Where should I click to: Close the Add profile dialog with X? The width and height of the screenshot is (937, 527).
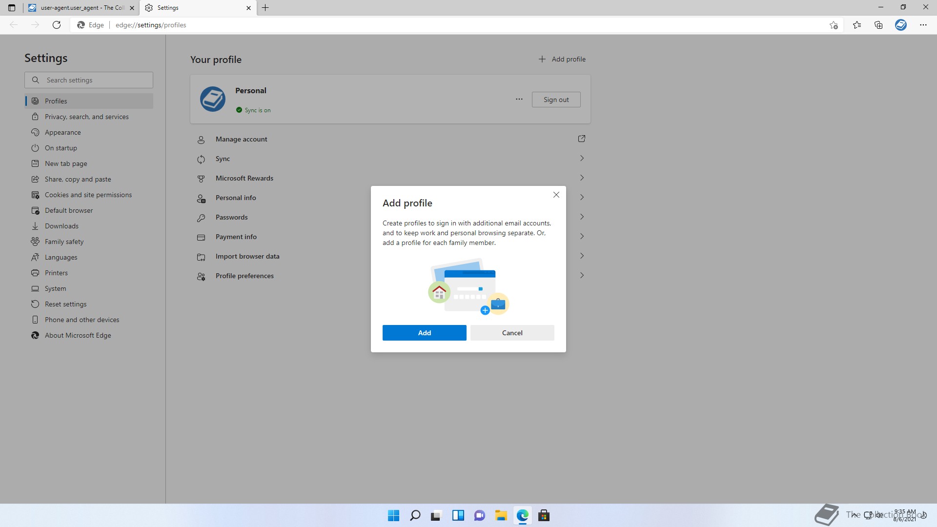556,195
